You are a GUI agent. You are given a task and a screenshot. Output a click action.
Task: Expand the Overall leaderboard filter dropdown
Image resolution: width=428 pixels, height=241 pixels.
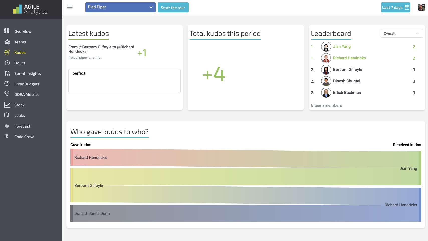[x=401, y=33]
